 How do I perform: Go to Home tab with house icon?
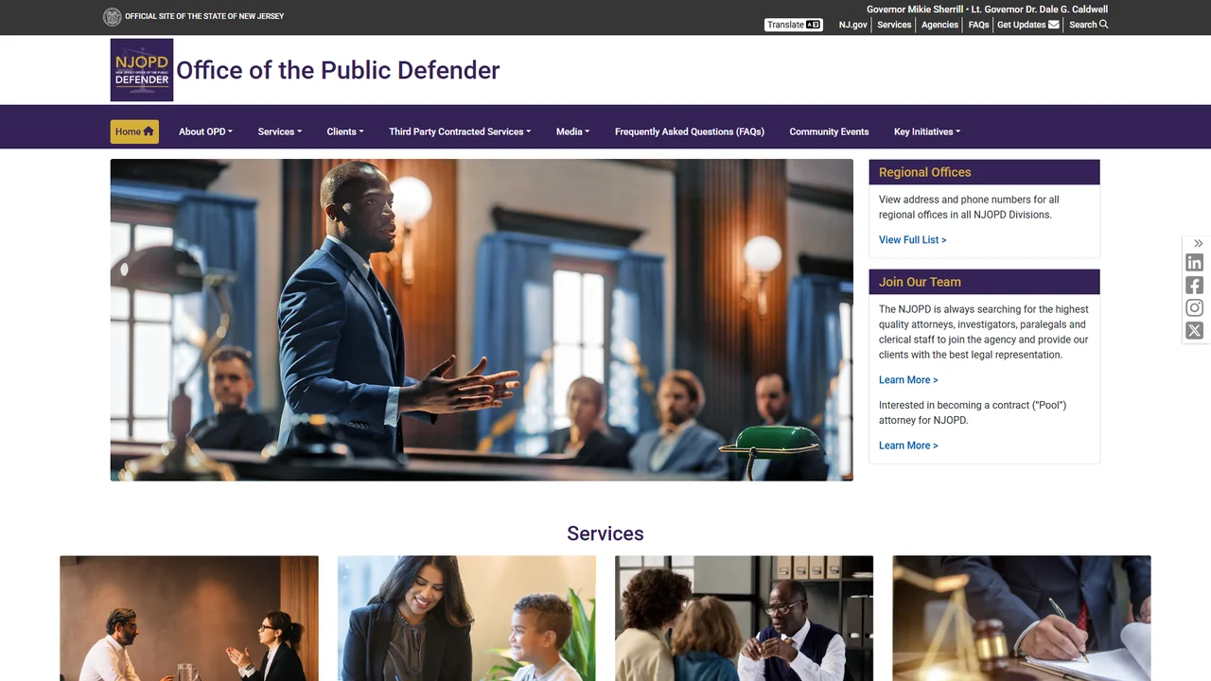[x=134, y=131]
